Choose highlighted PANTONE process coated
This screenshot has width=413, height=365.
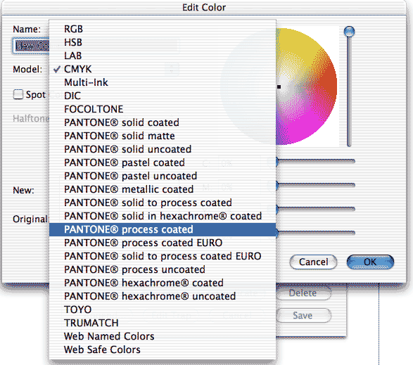(163, 230)
